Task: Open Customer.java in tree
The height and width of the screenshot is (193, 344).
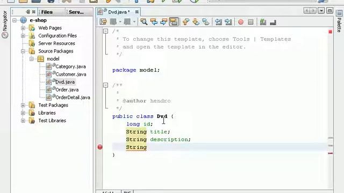Action: (x=70, y=75)
